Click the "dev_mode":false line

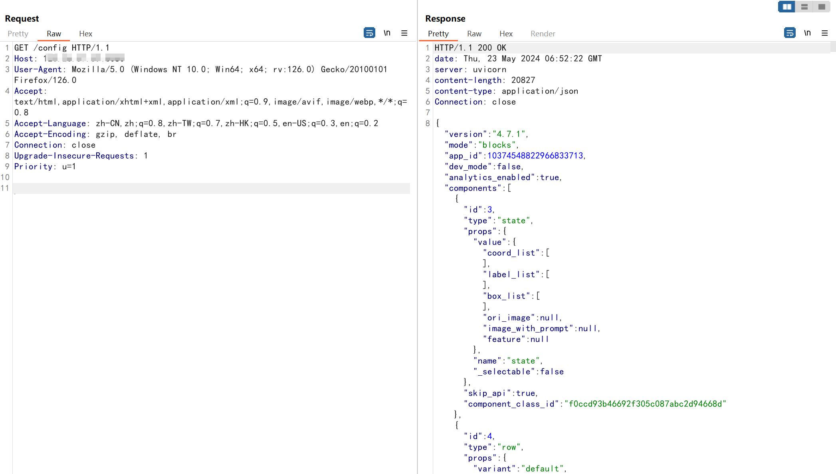pyautogui.click(x=484, y=167)
